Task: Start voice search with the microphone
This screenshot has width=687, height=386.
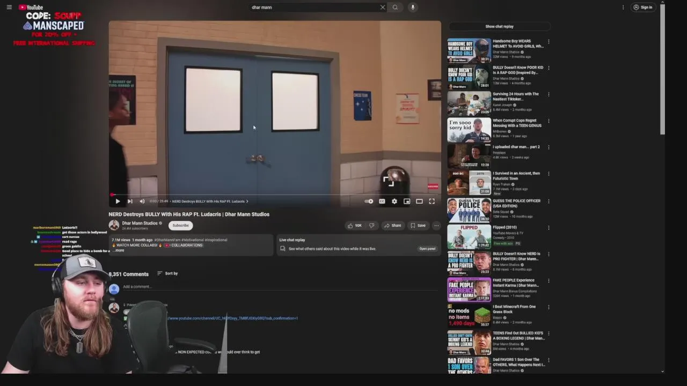Action: [413, 7]
